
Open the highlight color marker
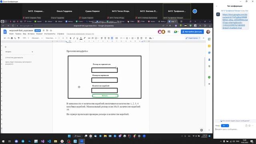click(84, 38)
